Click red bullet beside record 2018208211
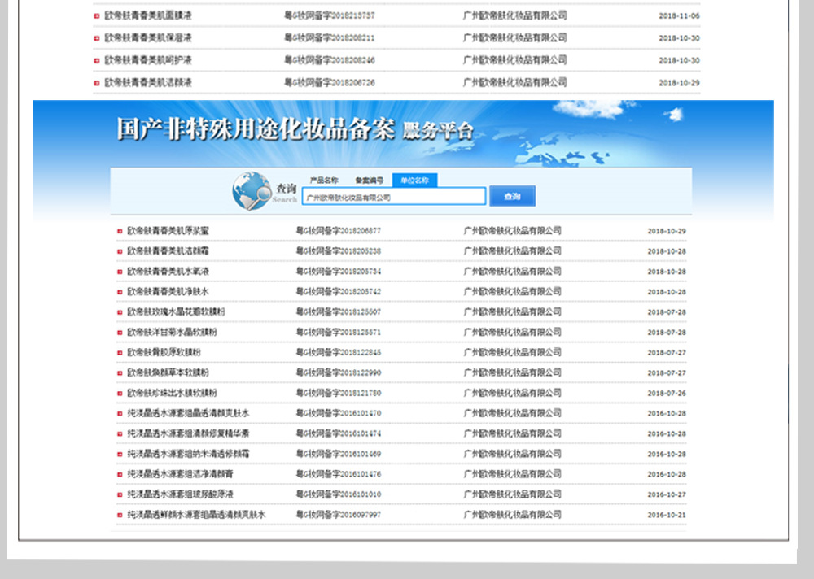The height and width of the screenshot is (579, 814). [97, 38]
